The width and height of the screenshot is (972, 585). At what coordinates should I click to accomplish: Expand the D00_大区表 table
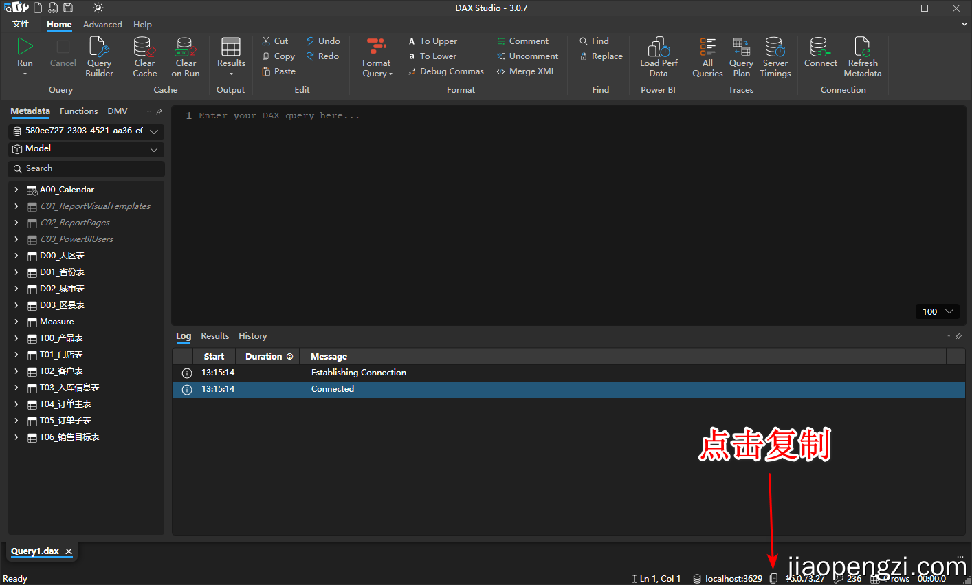click(16, 255)
